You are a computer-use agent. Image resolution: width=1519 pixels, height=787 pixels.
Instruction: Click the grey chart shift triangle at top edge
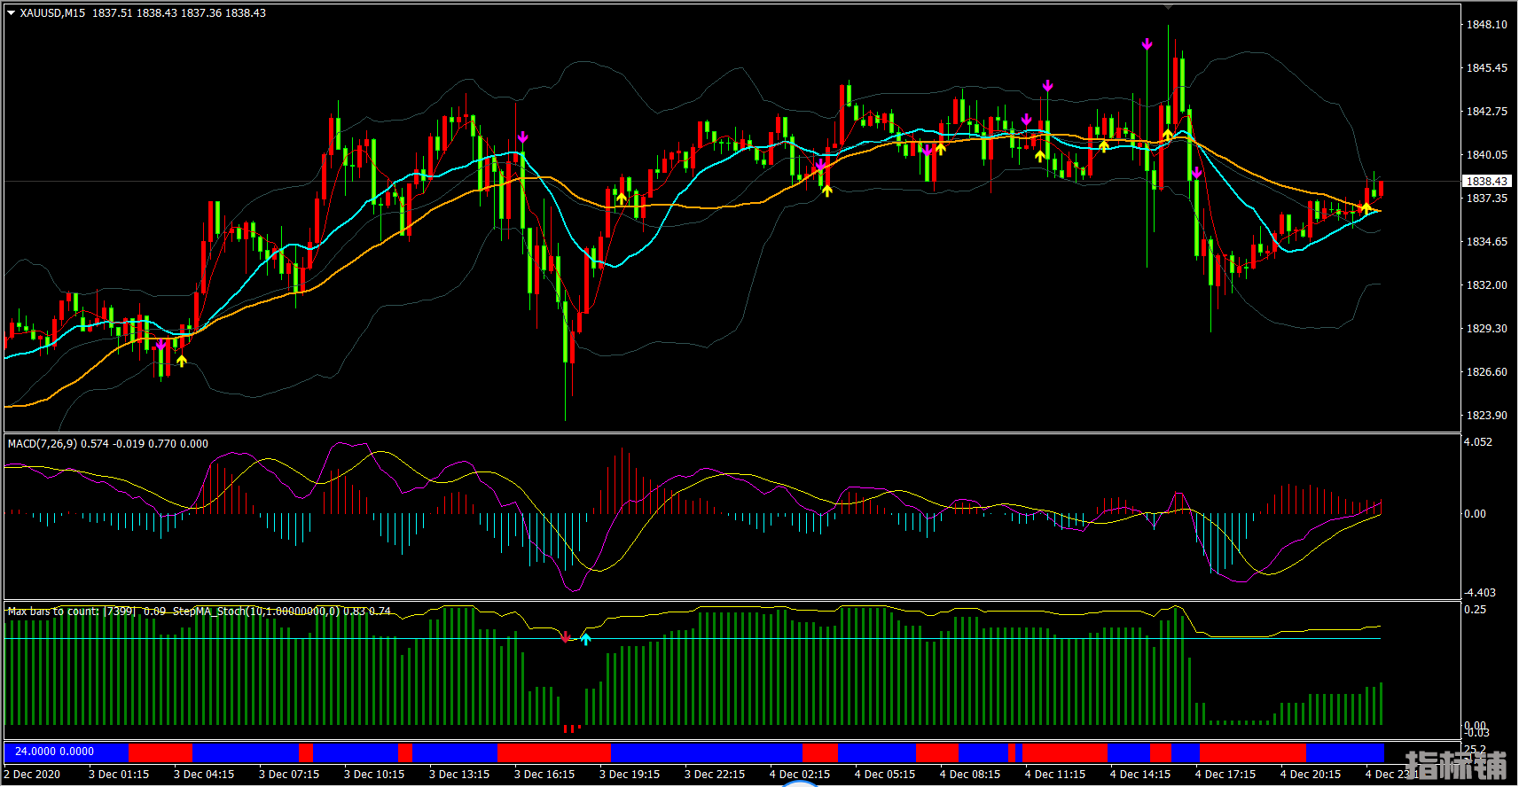click(1168, 6)
